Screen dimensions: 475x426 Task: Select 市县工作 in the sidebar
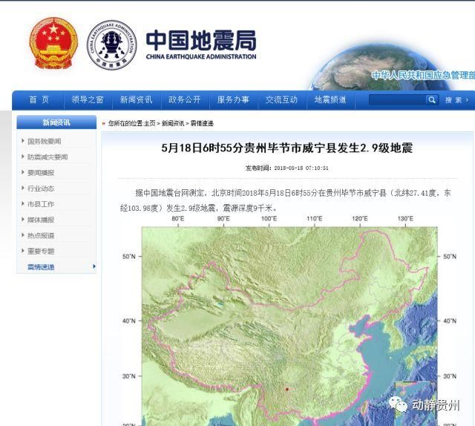[x=41, y=204]
